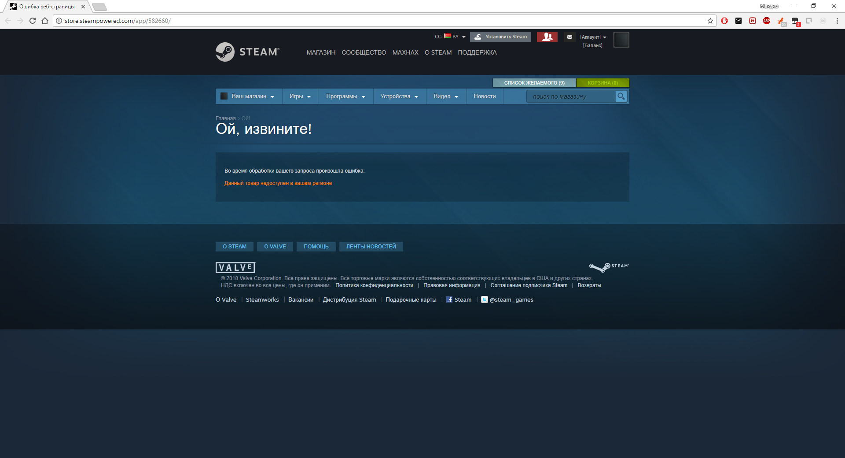Open the МАГАЗИН menu

tap(321, 52)
